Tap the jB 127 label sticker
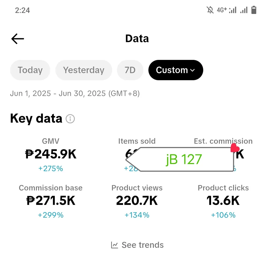 point(180,159)
